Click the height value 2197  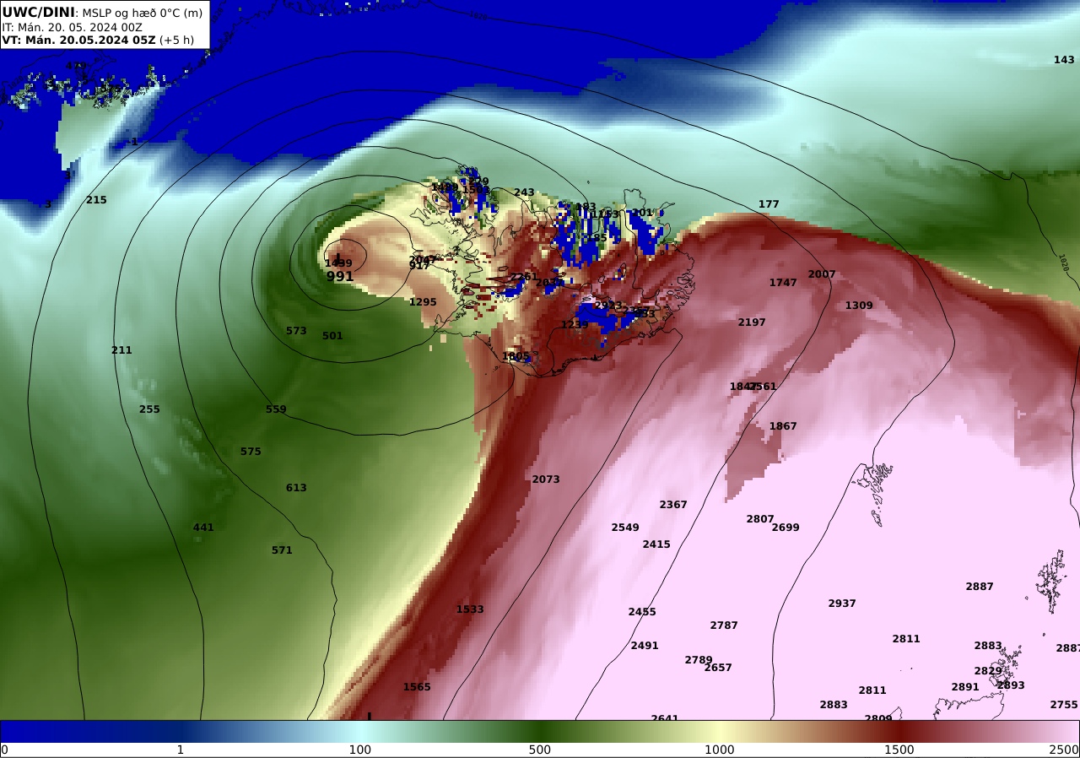tap(752, 322)
